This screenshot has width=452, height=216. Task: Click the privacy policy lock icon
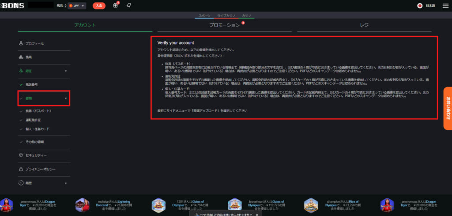click(x=21, y=169)
